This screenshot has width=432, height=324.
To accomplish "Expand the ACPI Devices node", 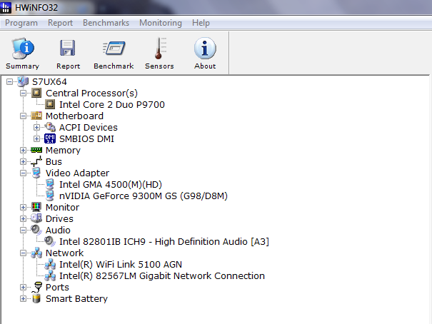I will [36, 128].
